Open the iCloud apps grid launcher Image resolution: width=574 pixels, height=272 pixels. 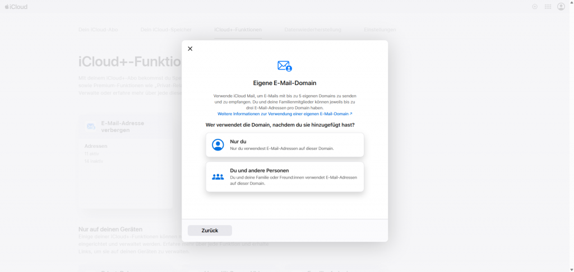pos(548,7)
